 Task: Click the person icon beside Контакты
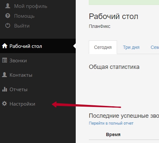(x=5, y=75)
